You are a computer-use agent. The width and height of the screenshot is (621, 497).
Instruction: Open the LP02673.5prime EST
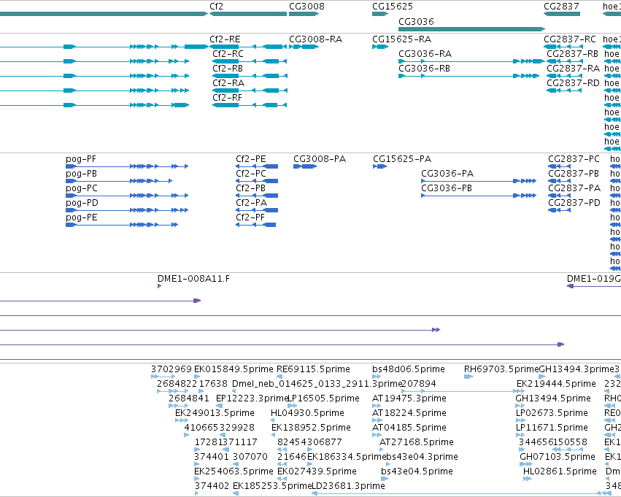(520, 420)
